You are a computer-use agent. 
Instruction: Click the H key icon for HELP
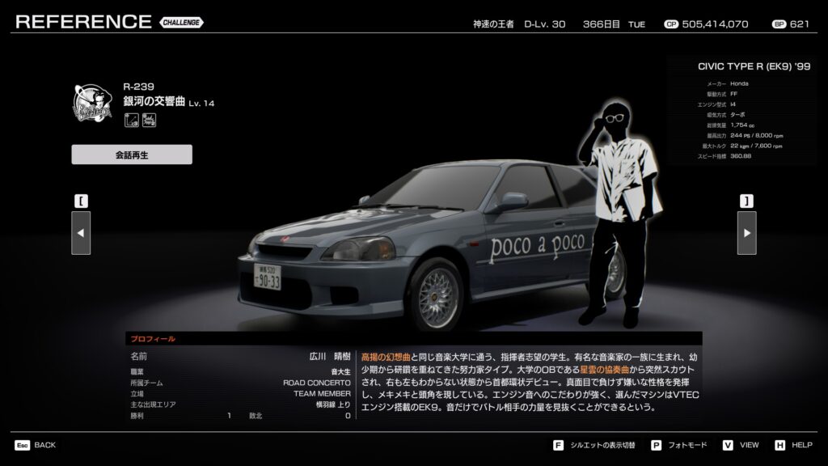[779, 445]
